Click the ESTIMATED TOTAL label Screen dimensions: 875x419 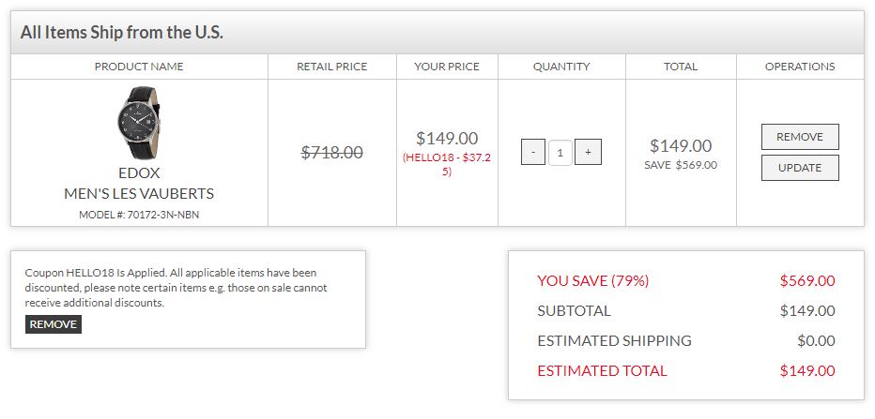pyautogui.click(x=602, y=371)
